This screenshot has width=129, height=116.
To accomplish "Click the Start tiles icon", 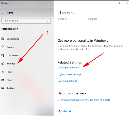I will pyautogui.click(x=3, y=80).
